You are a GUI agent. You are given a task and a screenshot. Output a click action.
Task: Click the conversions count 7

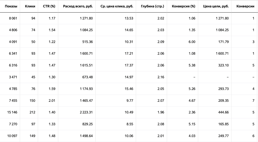[x=253, y=100]
